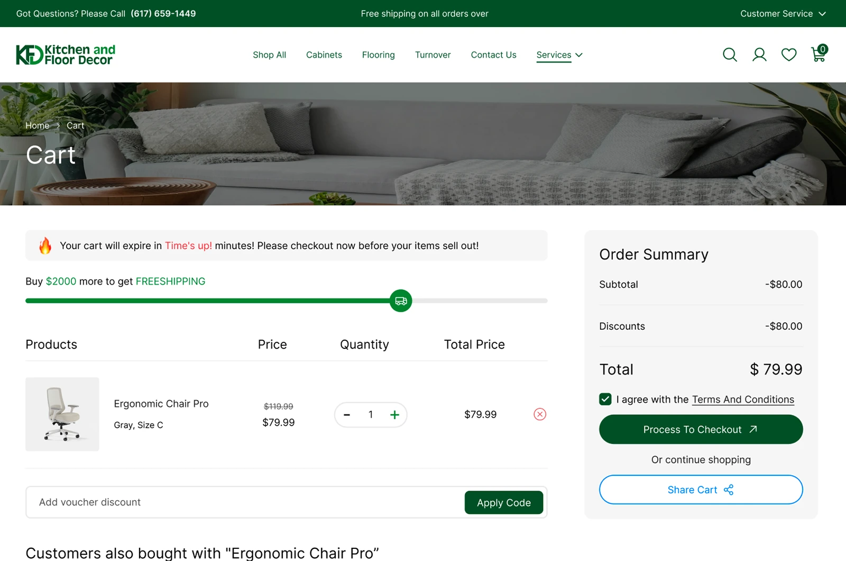Apply the voucher with Apply Code
846x561 pixels.
click(504, 503)
